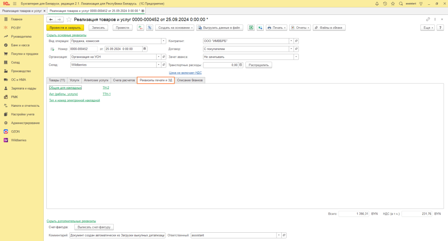Open Договор record icon

(x=296, y=49)
